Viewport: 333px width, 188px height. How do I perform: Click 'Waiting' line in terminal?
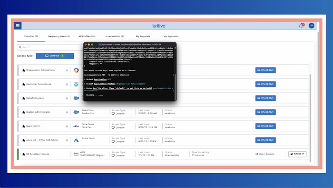94,95
